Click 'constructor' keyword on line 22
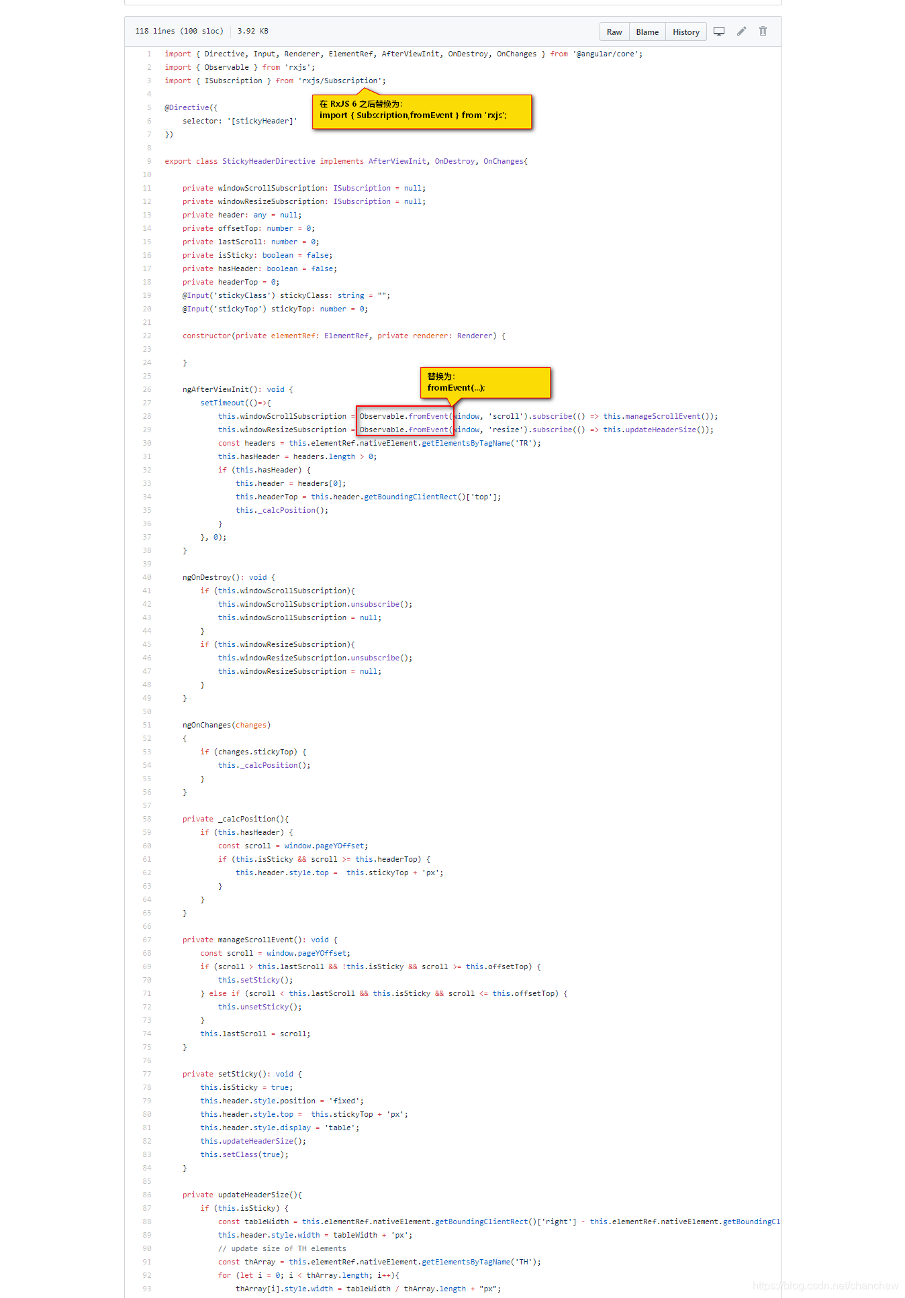The image size is (905, 1298). [207, 336]
